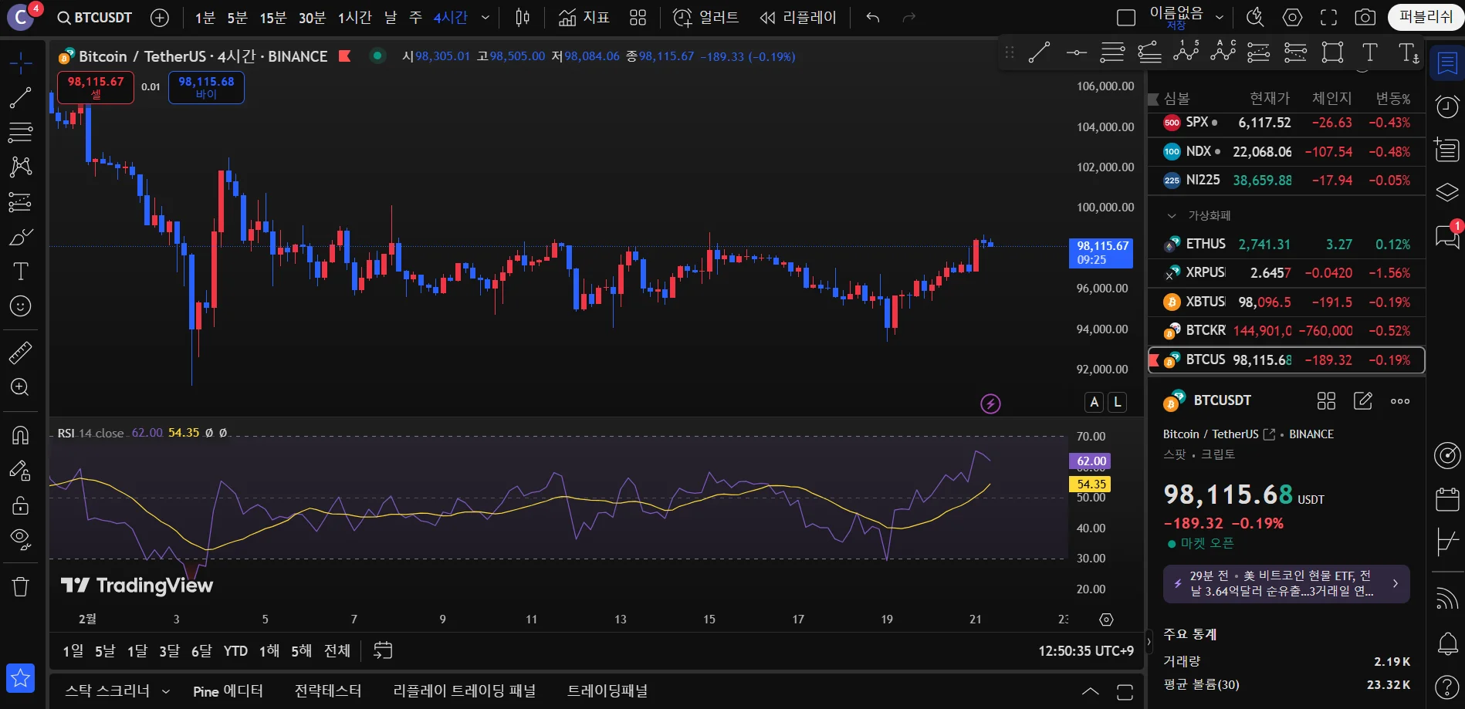The image size is (1465, 709).
Task: Toggle lock all drawings icon
Action: pos(20,505)
